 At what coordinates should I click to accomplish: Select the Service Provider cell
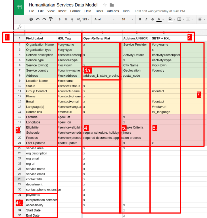click(x=137, y=45)
